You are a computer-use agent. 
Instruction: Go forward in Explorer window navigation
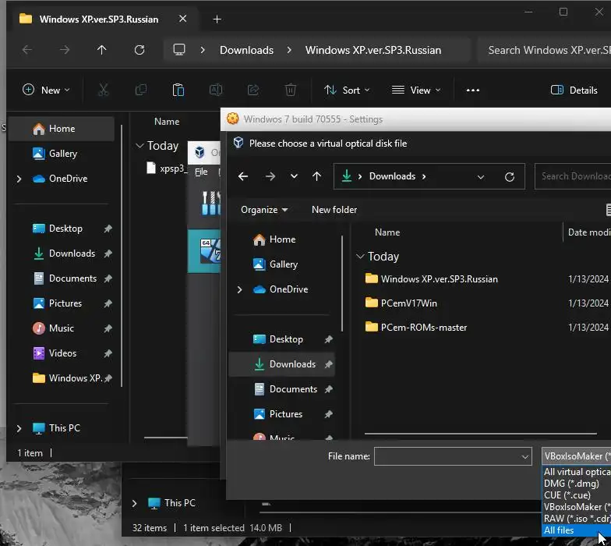pos(65,50)
